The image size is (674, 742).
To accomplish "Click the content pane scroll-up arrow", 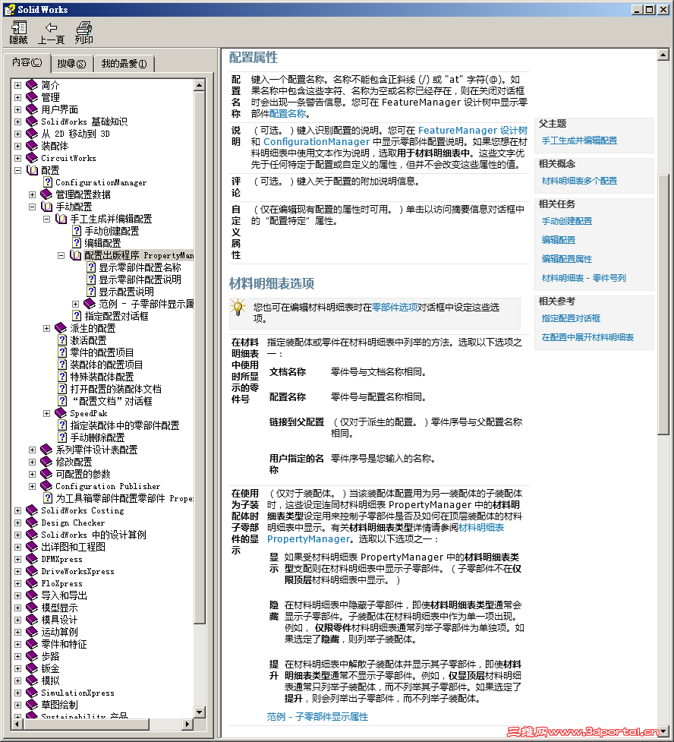I will click(x=663, y=55).
